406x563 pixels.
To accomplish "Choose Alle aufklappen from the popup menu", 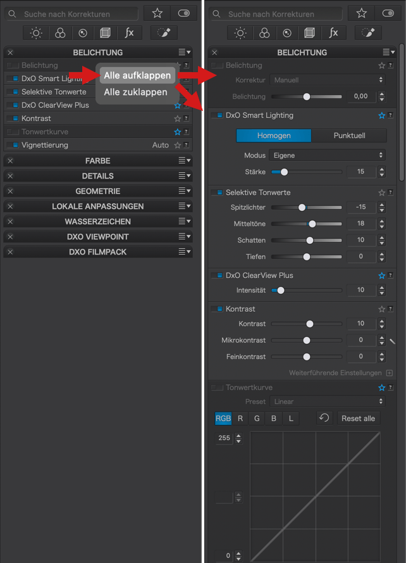I will [x=137, y=75].
